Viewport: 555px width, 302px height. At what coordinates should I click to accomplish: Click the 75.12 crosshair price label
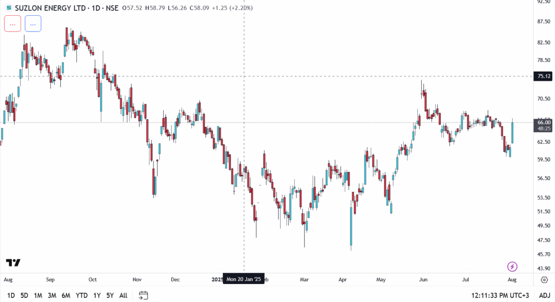pyautogui.click(x=543, y=76)
